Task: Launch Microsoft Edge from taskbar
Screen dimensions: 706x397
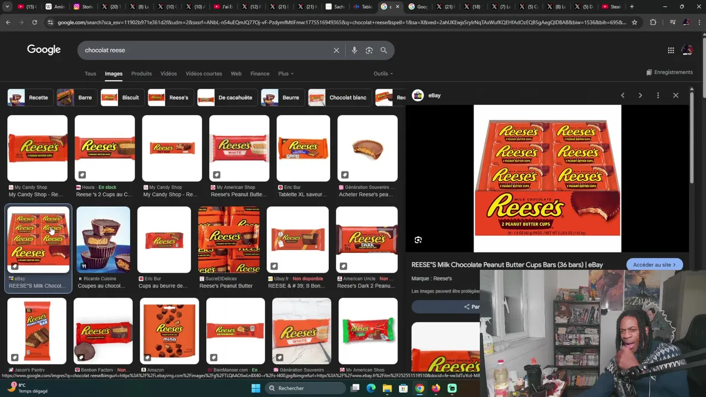Action: click(x=371, y=388)
